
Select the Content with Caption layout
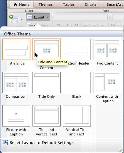tap(107, 82)
